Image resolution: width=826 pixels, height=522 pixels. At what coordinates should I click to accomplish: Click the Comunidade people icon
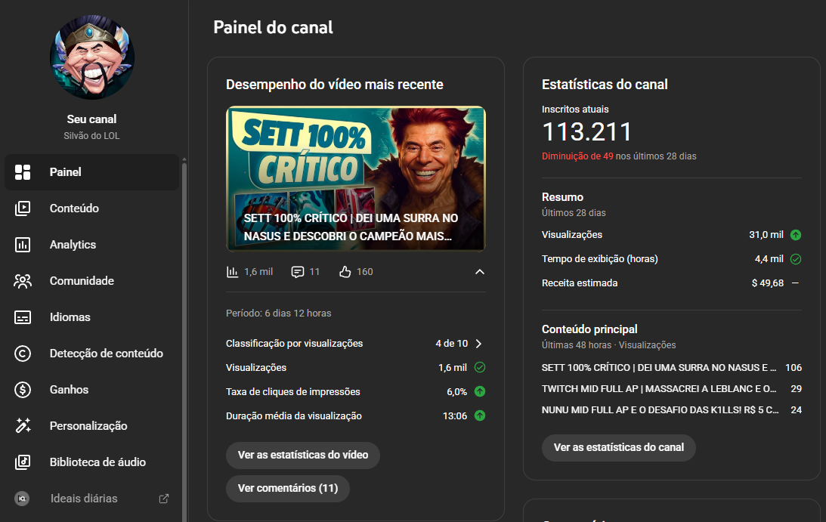coord(23,281)
